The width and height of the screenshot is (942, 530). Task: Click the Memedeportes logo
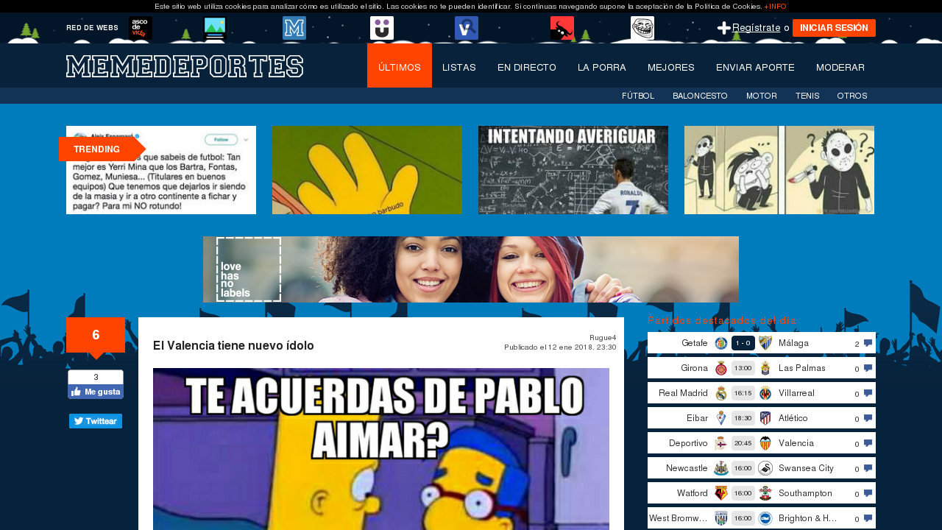pyautogui.click(x=185, y=66)
